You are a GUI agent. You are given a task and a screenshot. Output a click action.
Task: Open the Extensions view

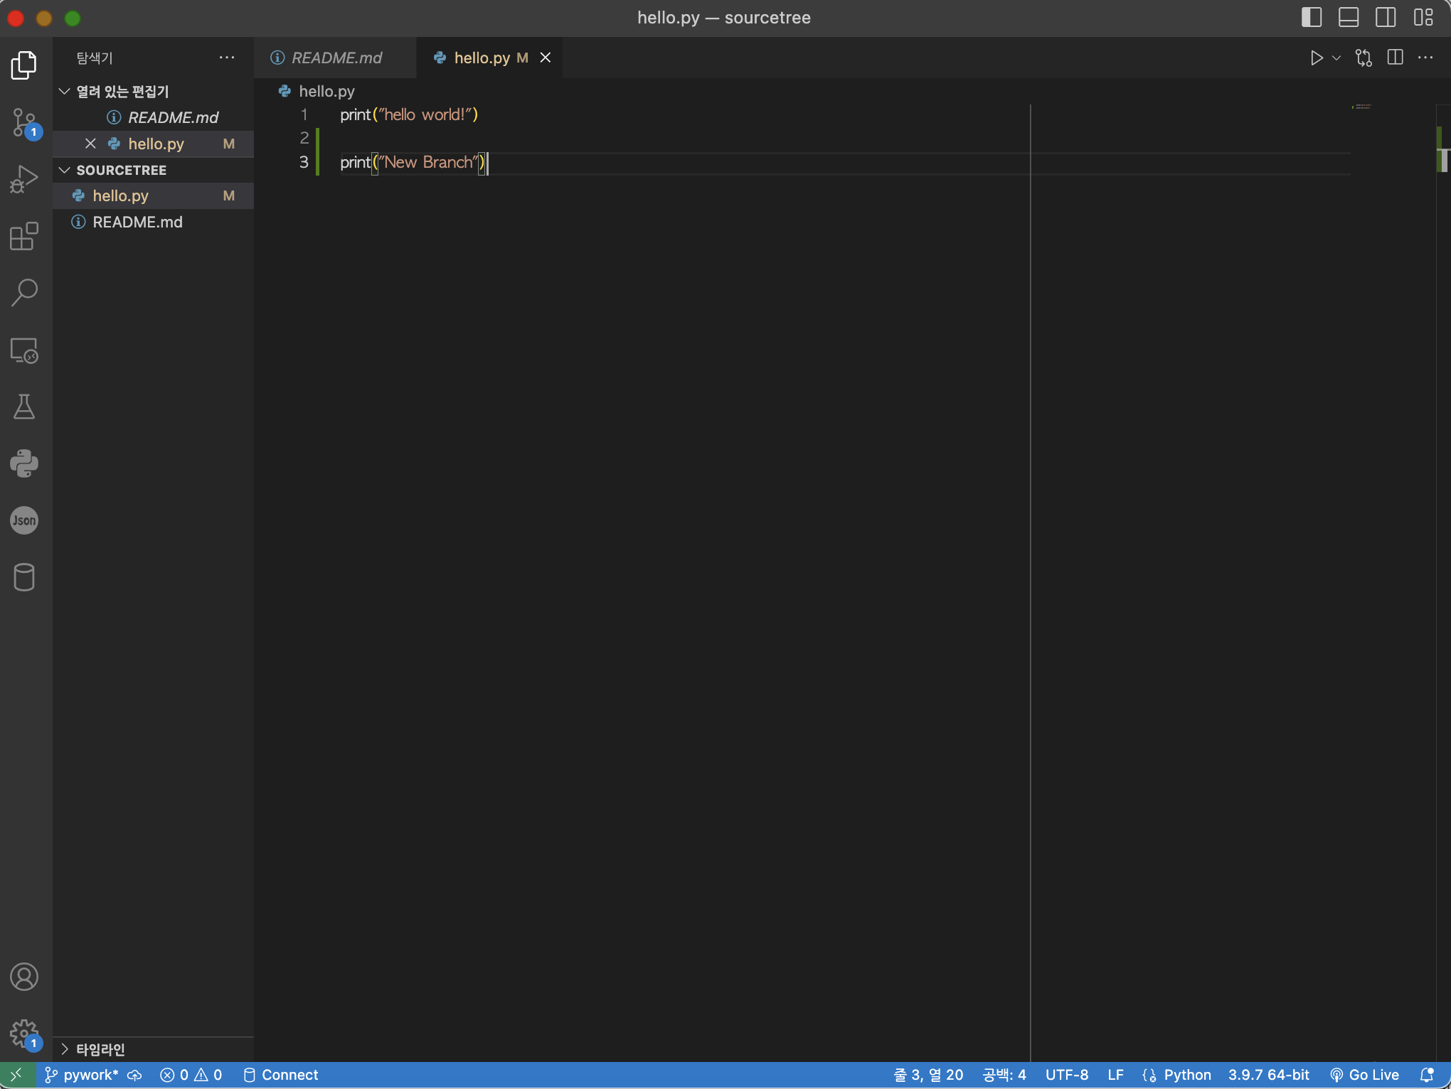(x=24, y=236)
